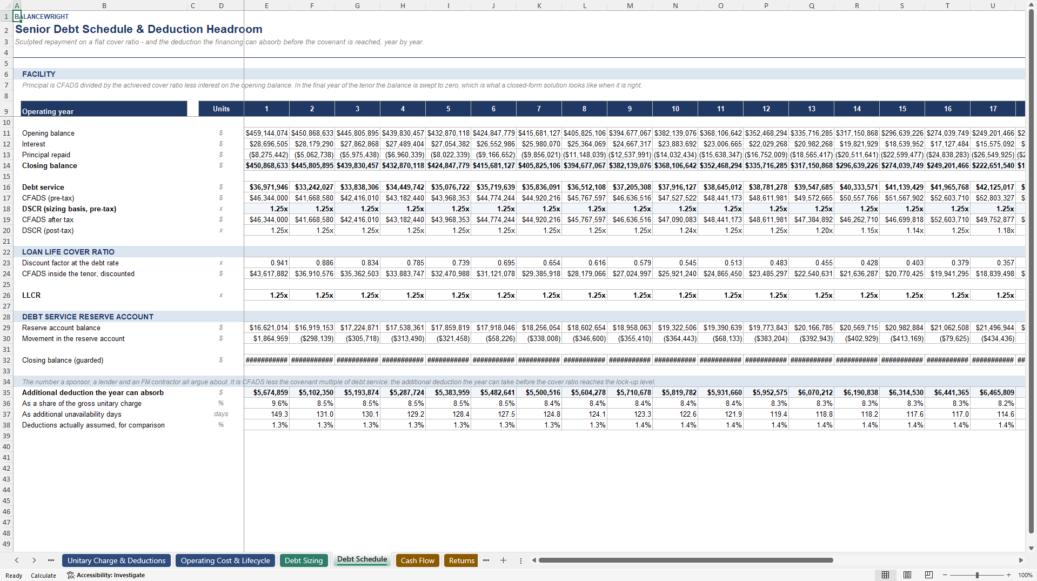Click the Units header cell
Viewport: 1037px width, 581px height.
click(x=221, y=109)
